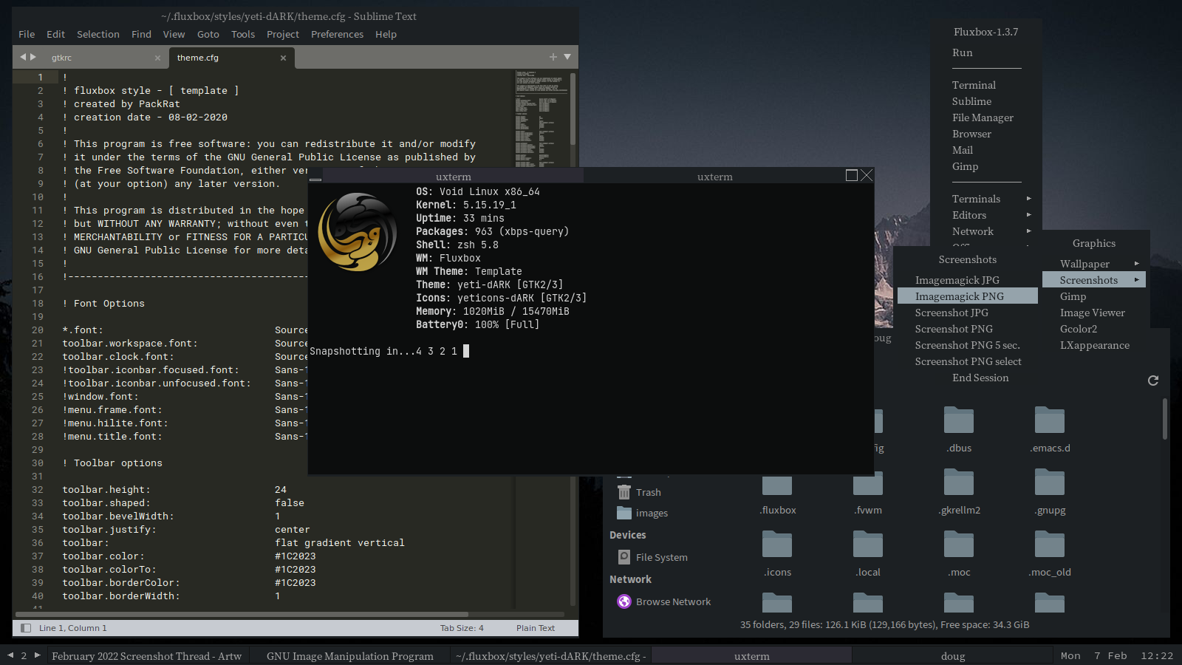Viewport: 1182px width, 665px height.
Task: Click the previous tab arrow in Sublime
Action: [x=22, y=57]
